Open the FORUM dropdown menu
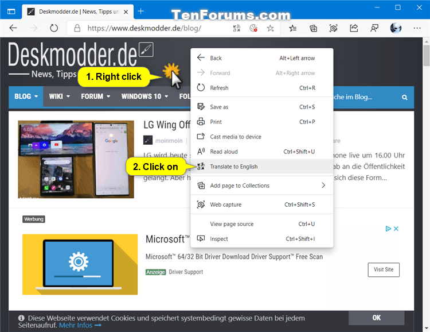Screen dimensions: 430x332 [95, 96]
